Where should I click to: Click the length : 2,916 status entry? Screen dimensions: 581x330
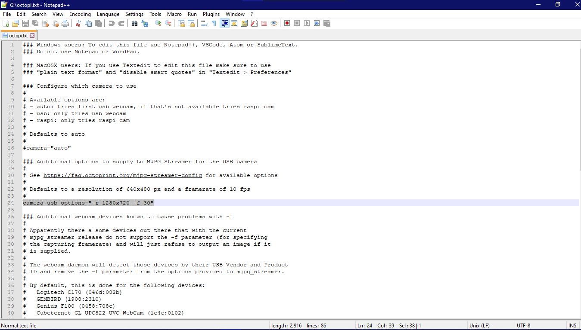(286, 326)
